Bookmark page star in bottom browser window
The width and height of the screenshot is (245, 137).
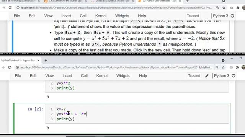223,67
